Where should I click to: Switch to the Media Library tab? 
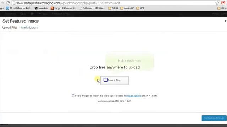pyautogui.click(x=29, y=28)
